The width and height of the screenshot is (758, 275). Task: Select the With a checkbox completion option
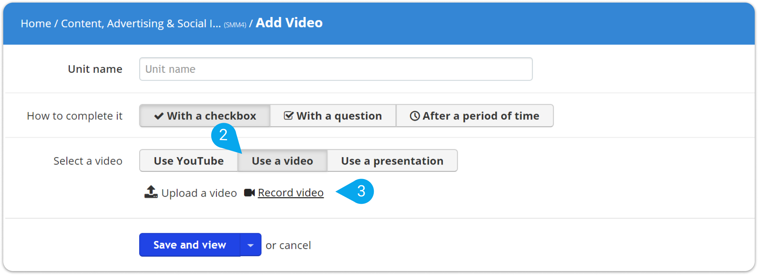pos(205,116)
